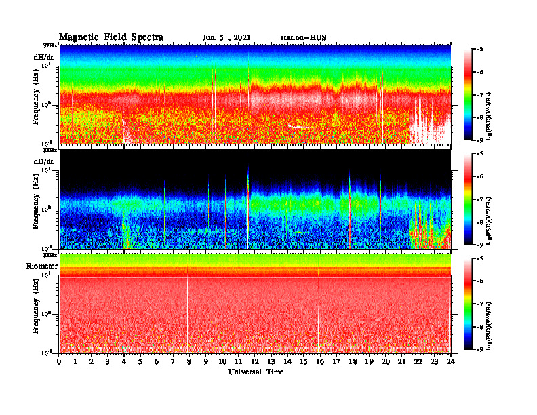This screenshot has width=537, height=415.
Task: Click hour tick label "4" on time axis
Action: point(124,362)
